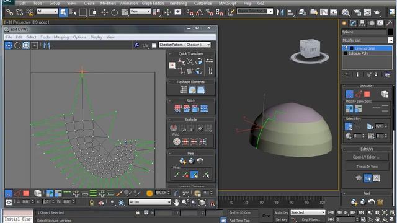Open the All IDs dropdown
Viewport: 397px width, 223px height.
(x=150, y=202)
